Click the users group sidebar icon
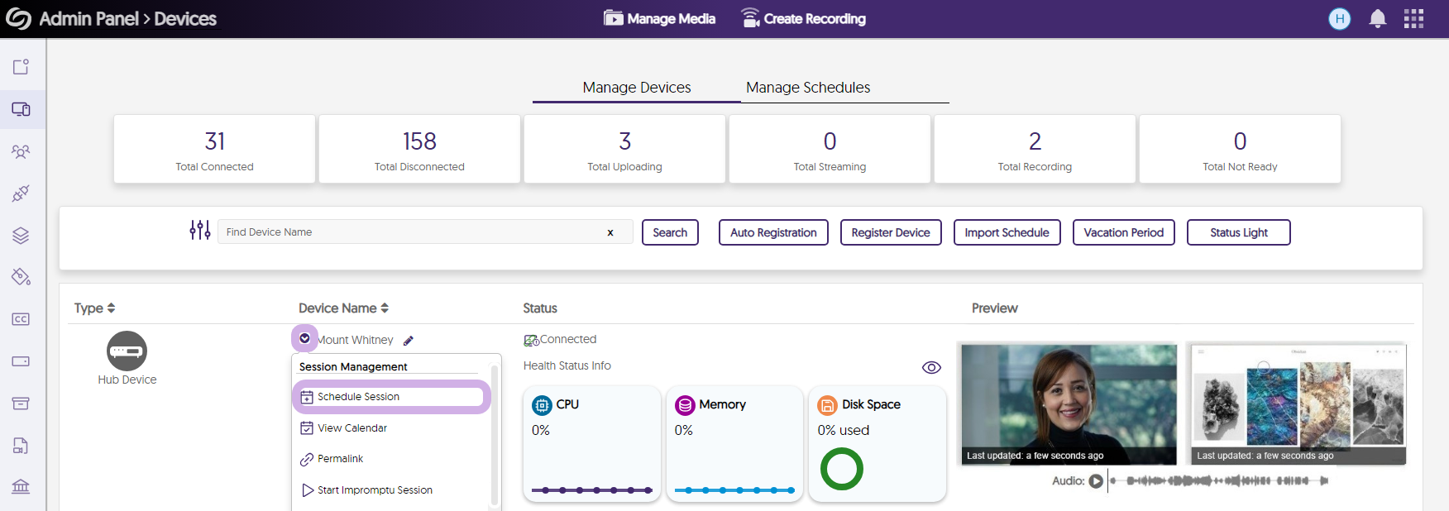 [x=21, y=151]
